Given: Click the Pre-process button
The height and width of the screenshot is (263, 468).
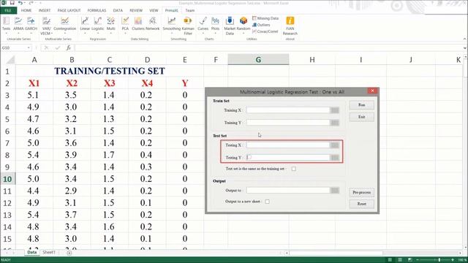Looking at the screenshot, I should click(x=361, y=192).
